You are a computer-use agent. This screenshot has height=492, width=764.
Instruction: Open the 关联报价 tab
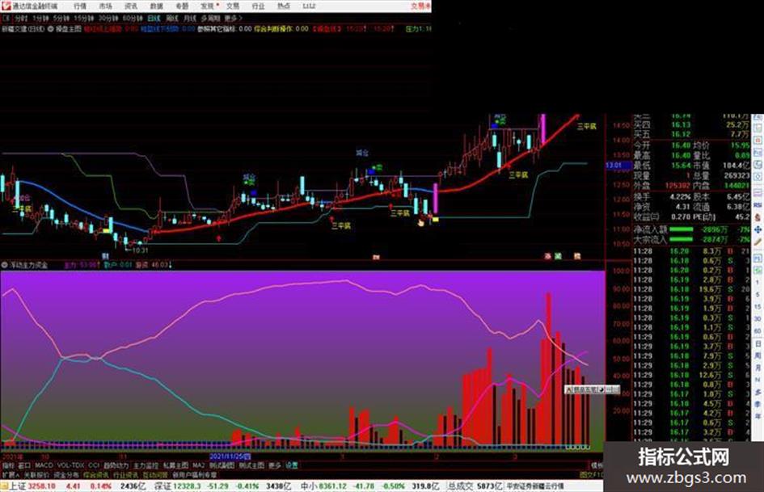[36, 475]
